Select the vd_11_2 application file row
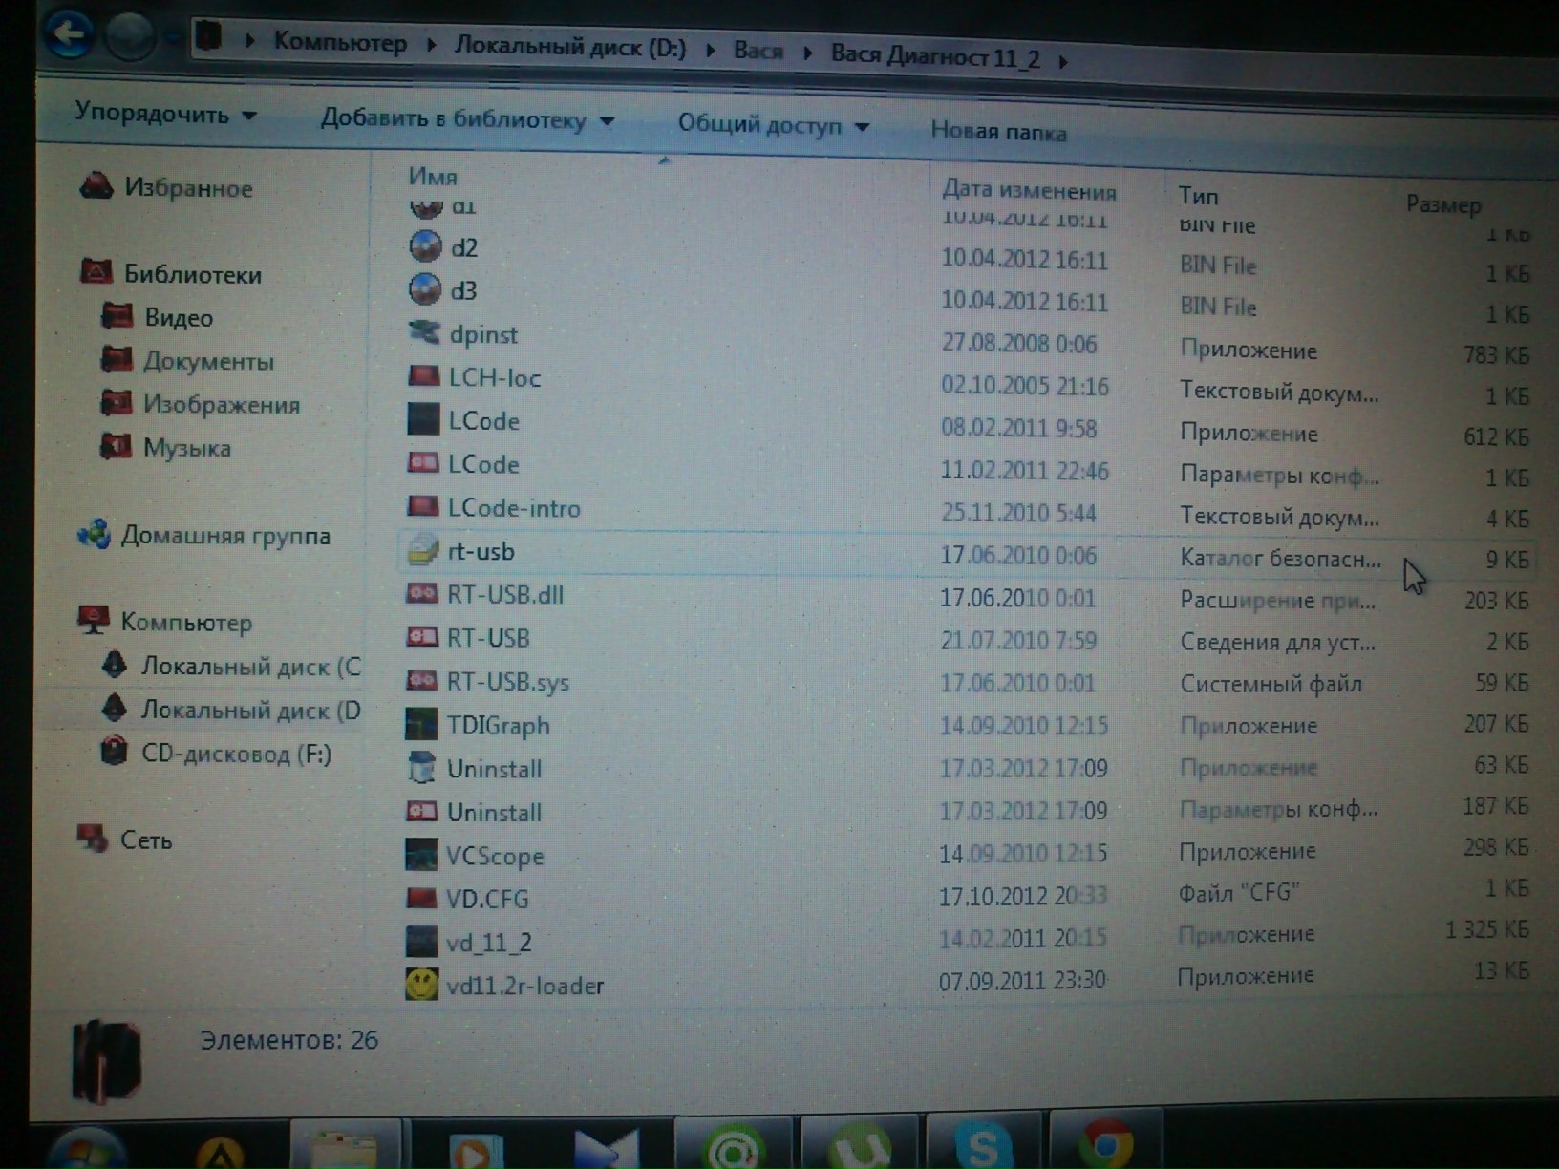 click(489, 943)
